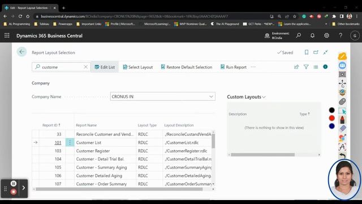Sort by Layout Type column header

point(147,125)
